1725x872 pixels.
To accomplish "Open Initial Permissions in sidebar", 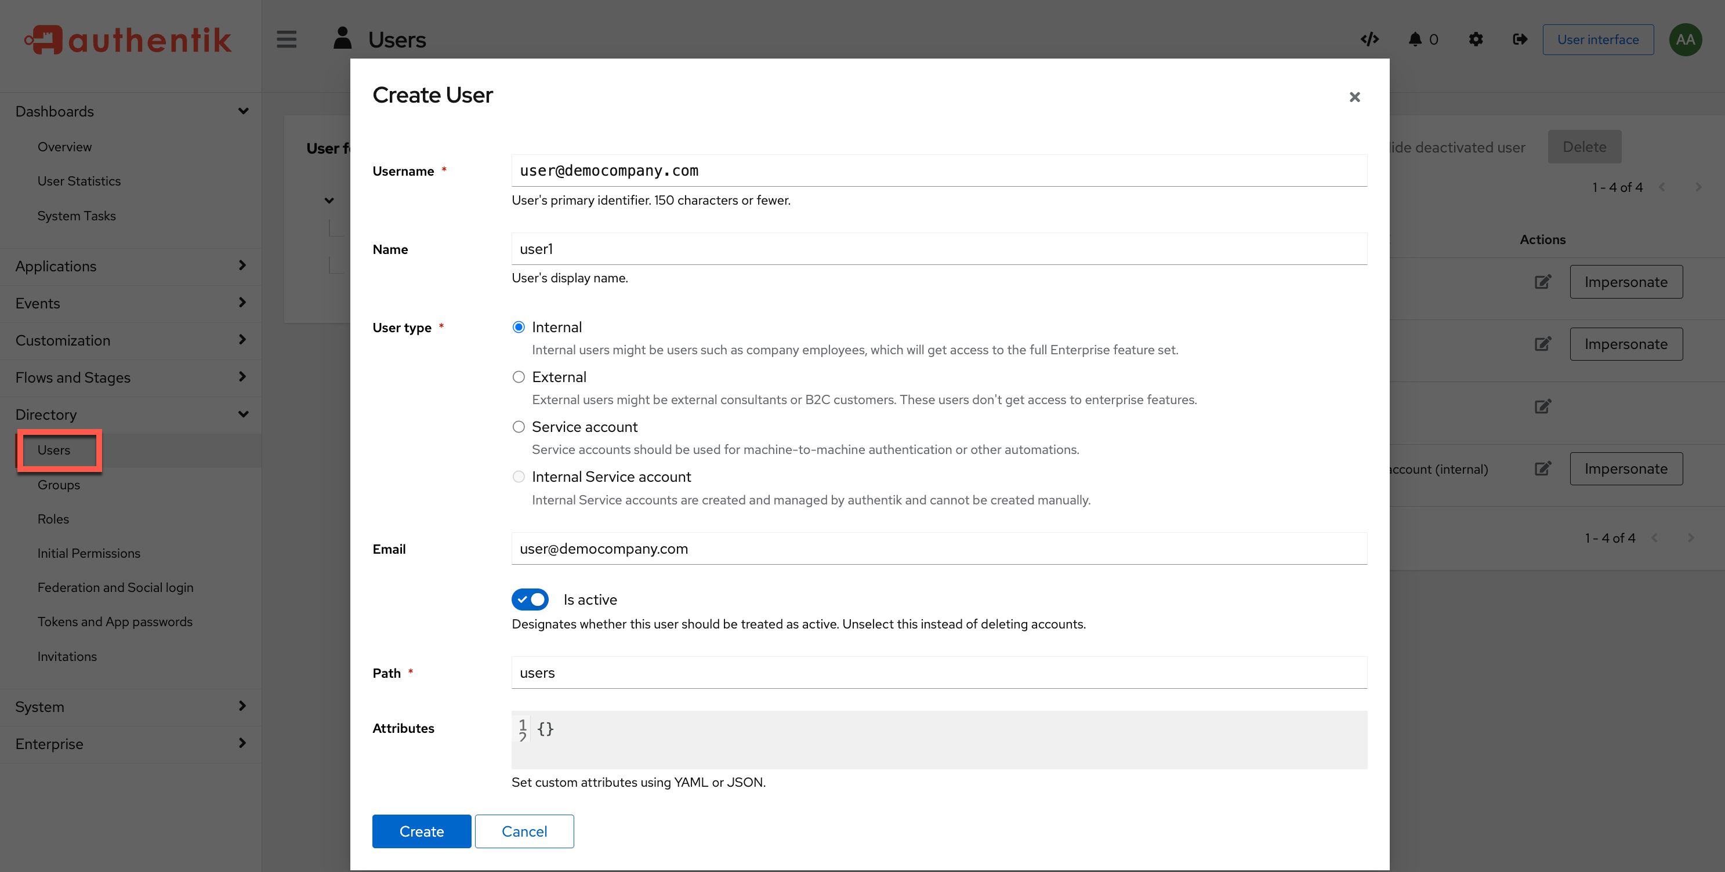I will click(88, 554).
